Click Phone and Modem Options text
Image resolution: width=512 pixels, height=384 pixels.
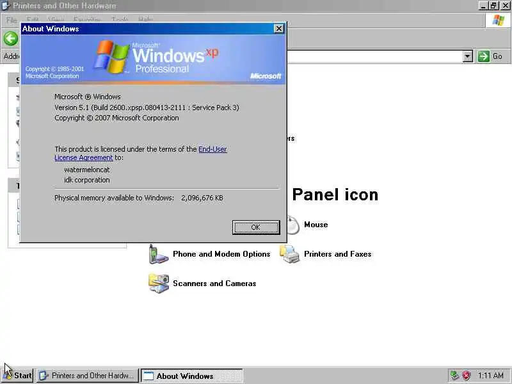(x=221, y=254)
